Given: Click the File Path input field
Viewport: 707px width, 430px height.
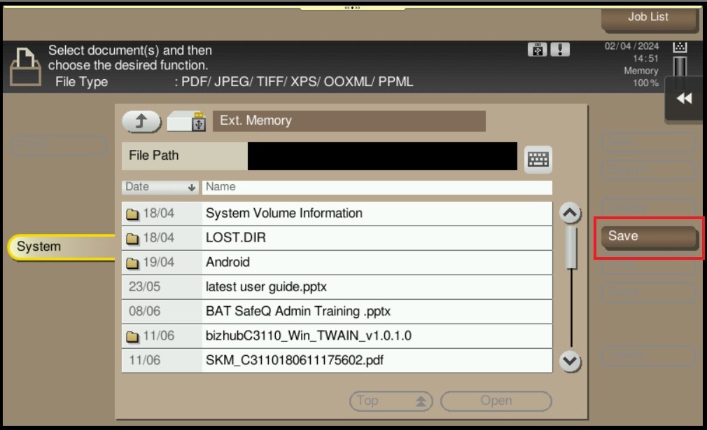Looking at the screenshot, I should tap(382, 156).
